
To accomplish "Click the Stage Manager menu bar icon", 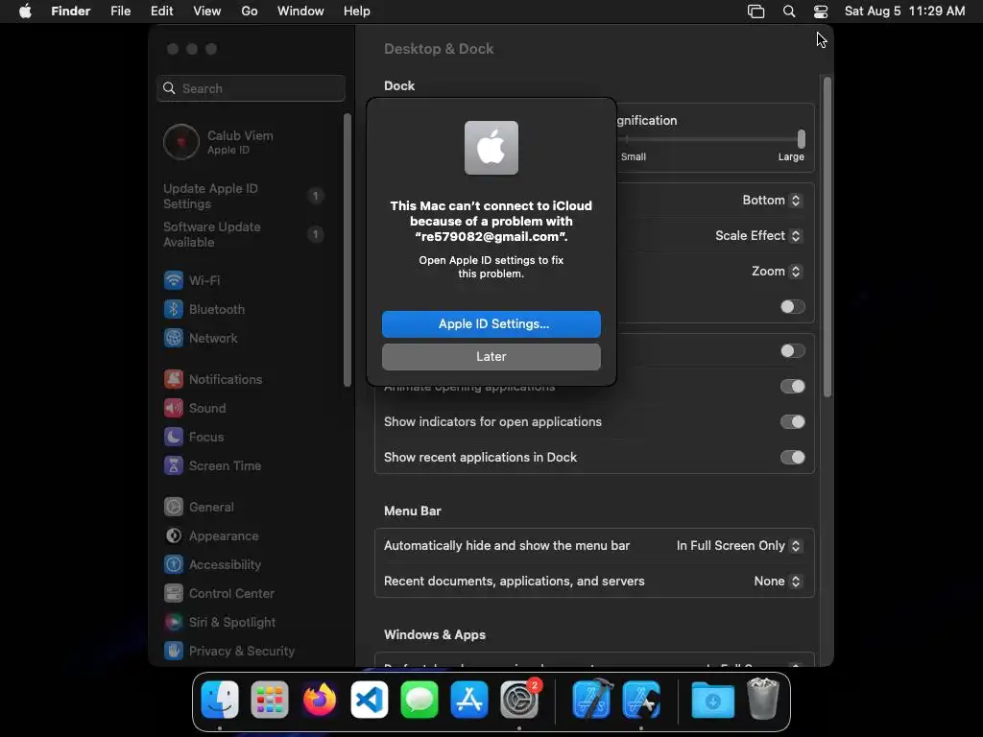I will (x=756, y=12).
